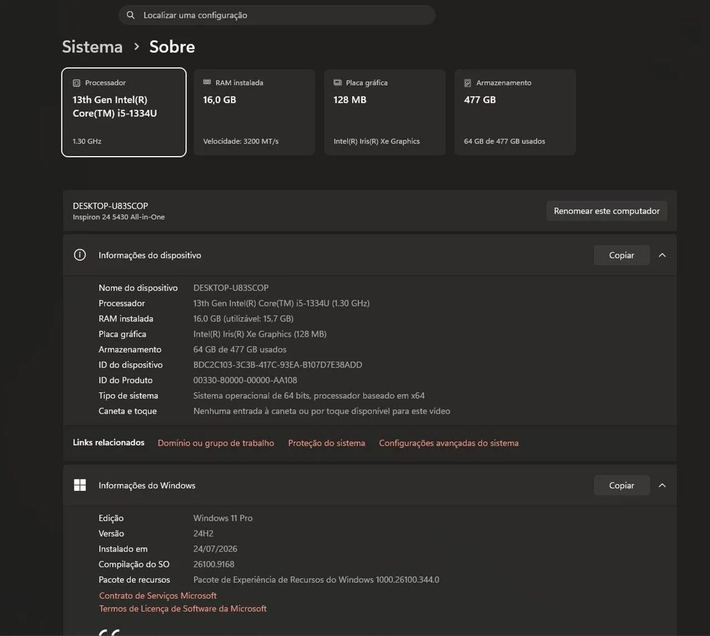
Task: Select the Armazenamento summary card
Action: (515, 112)
